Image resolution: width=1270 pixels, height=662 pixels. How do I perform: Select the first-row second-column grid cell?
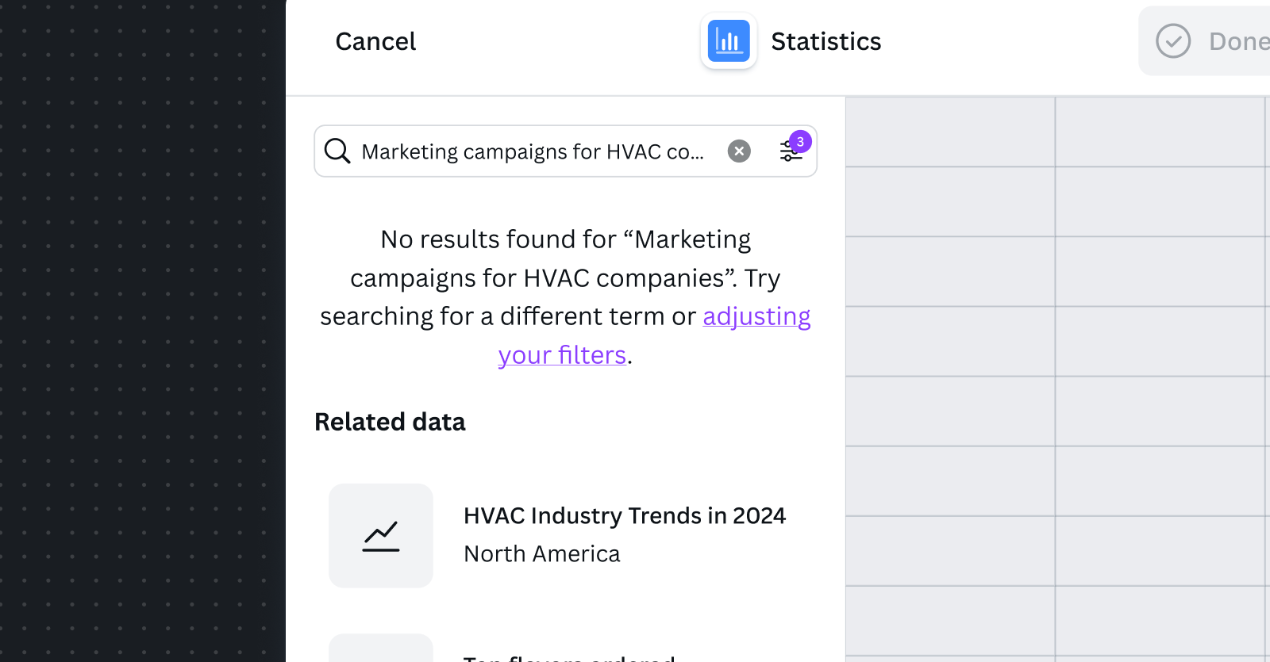click(x=1159, y=132)
